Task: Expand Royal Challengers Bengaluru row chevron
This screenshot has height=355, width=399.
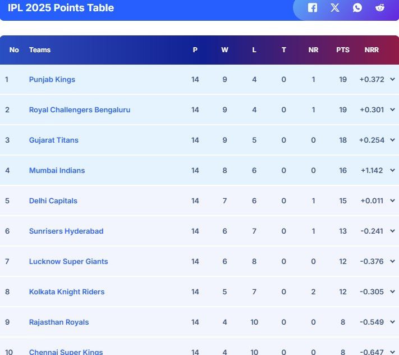Action: (392, 110)
